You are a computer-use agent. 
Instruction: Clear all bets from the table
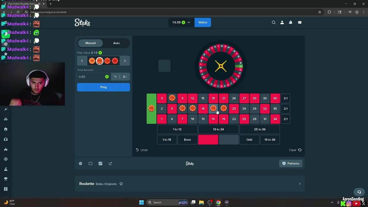point(295,150)
